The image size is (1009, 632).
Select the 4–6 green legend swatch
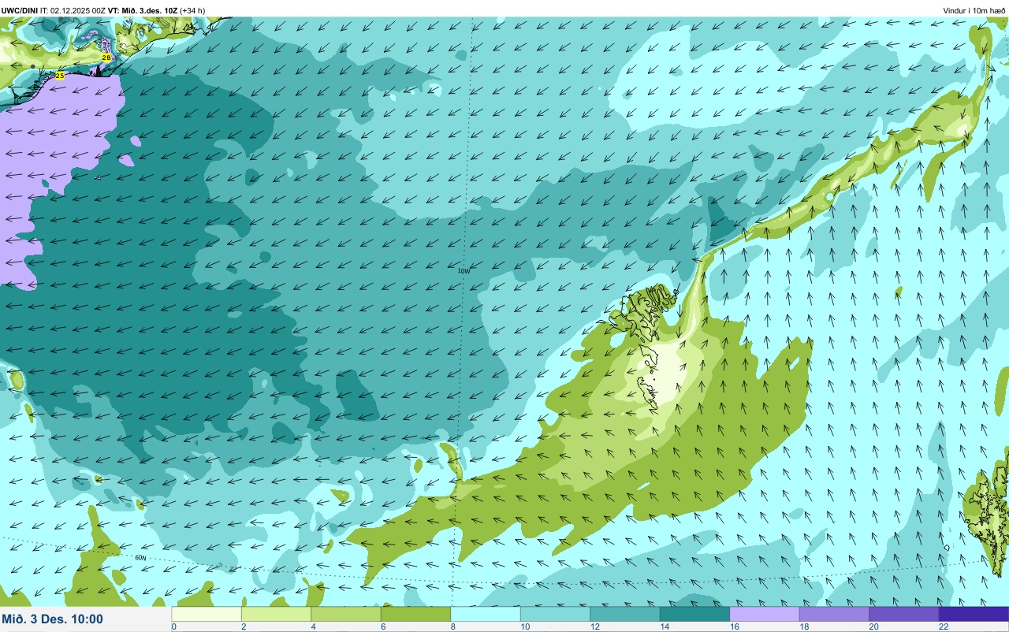pyautogui.click(x=346, y=614)
